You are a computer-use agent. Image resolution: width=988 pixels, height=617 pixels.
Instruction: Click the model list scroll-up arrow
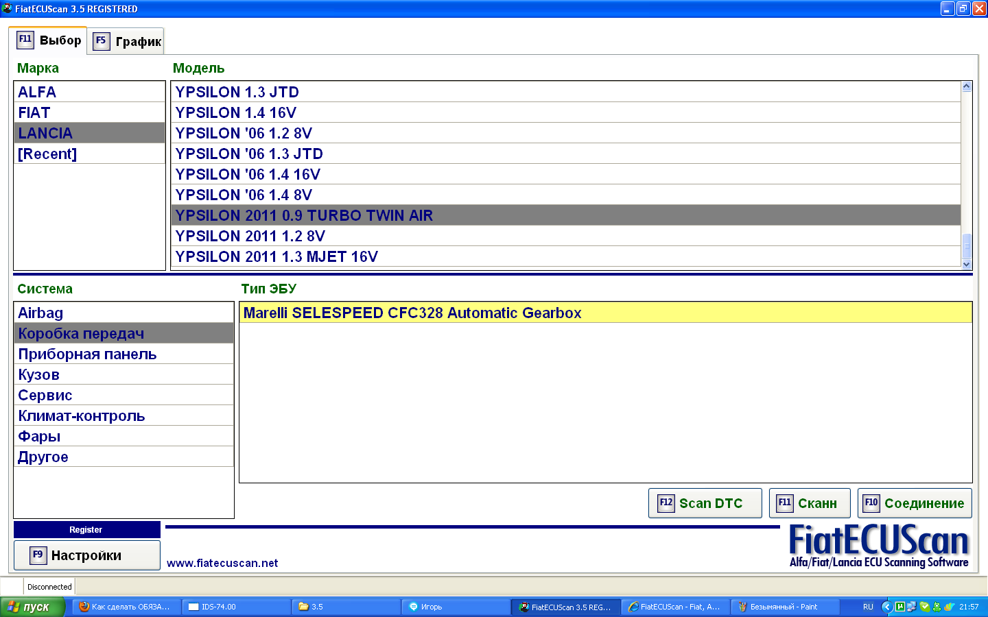click(x=967, y=86)
